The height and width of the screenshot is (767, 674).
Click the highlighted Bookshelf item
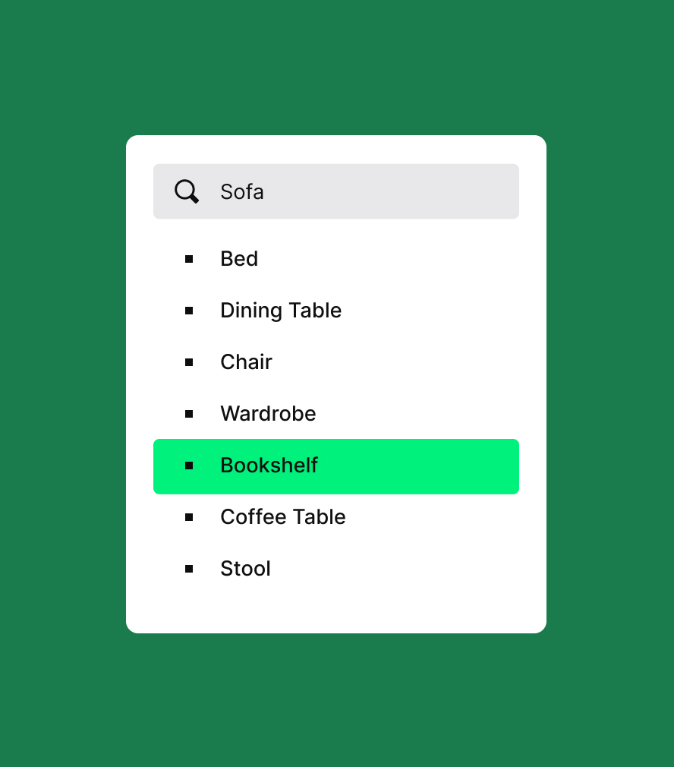[336, 467]
